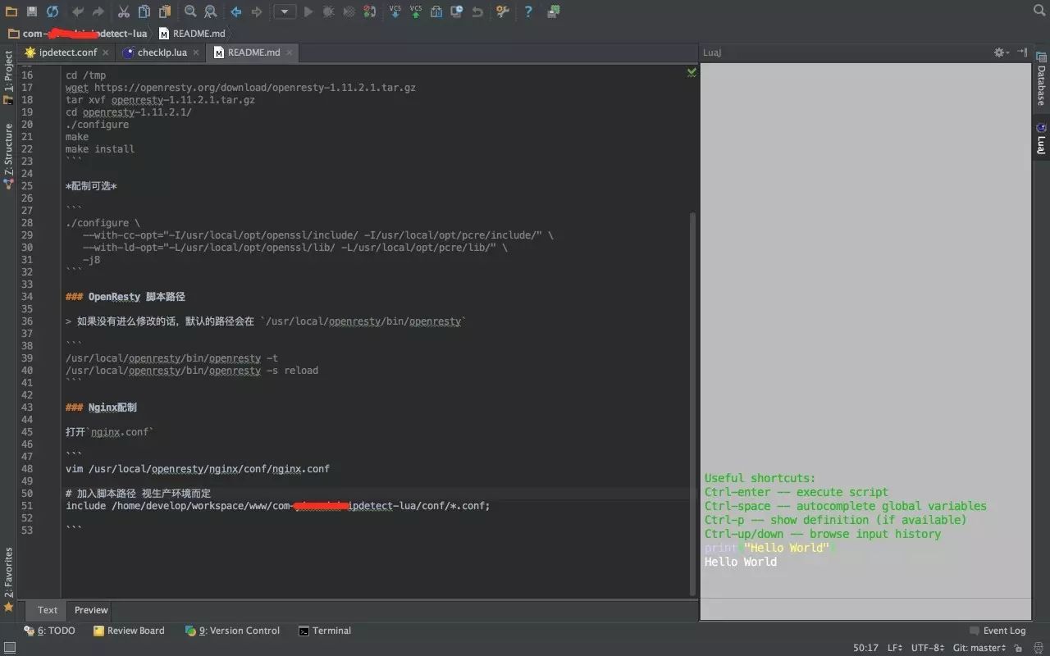This screenshot has width=1050, height=656.
Task: Open Settings with the wrench icon
Action: [x=503, y=11]
